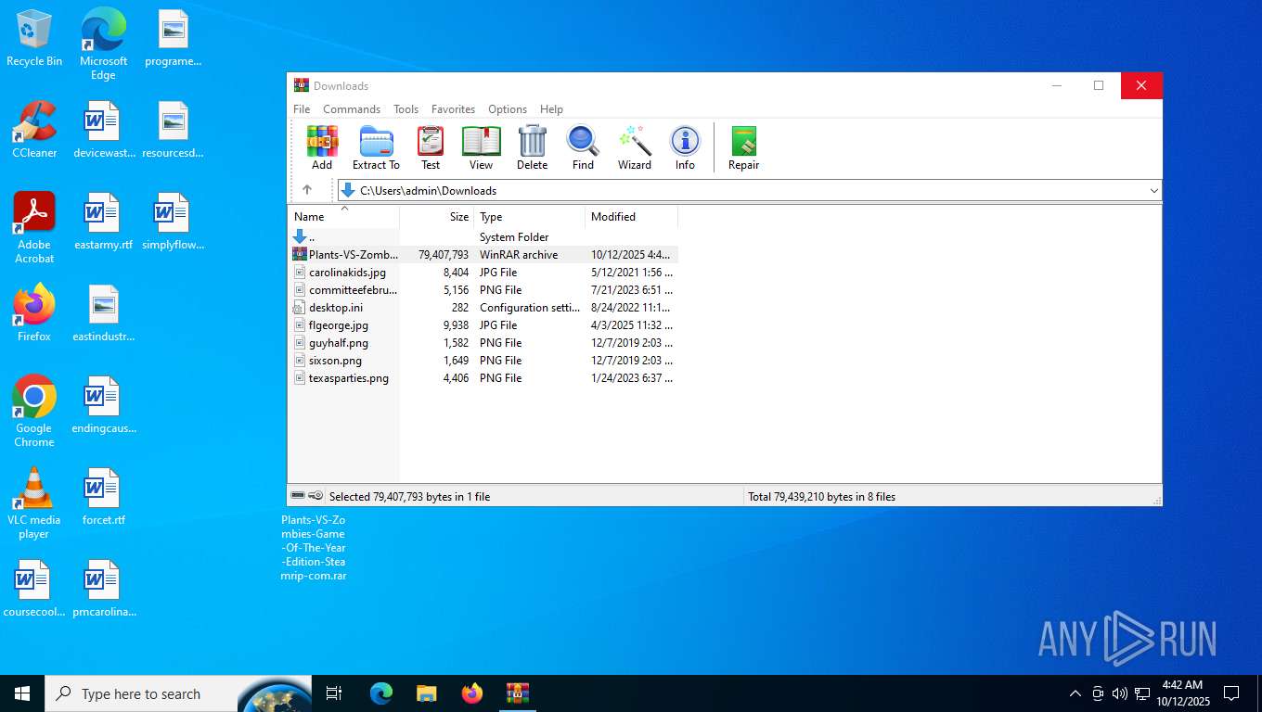This screenshot has width=1262, height=712.
Task: Launch the Wizard tool
Action: click(x=635, y=148)
